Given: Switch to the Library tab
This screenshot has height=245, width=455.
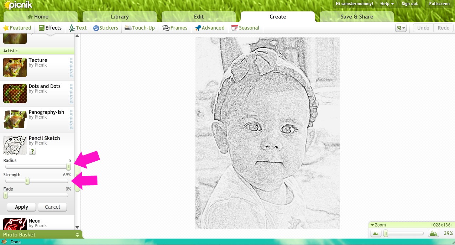Looking at the screenshot, I should point(120,17).
